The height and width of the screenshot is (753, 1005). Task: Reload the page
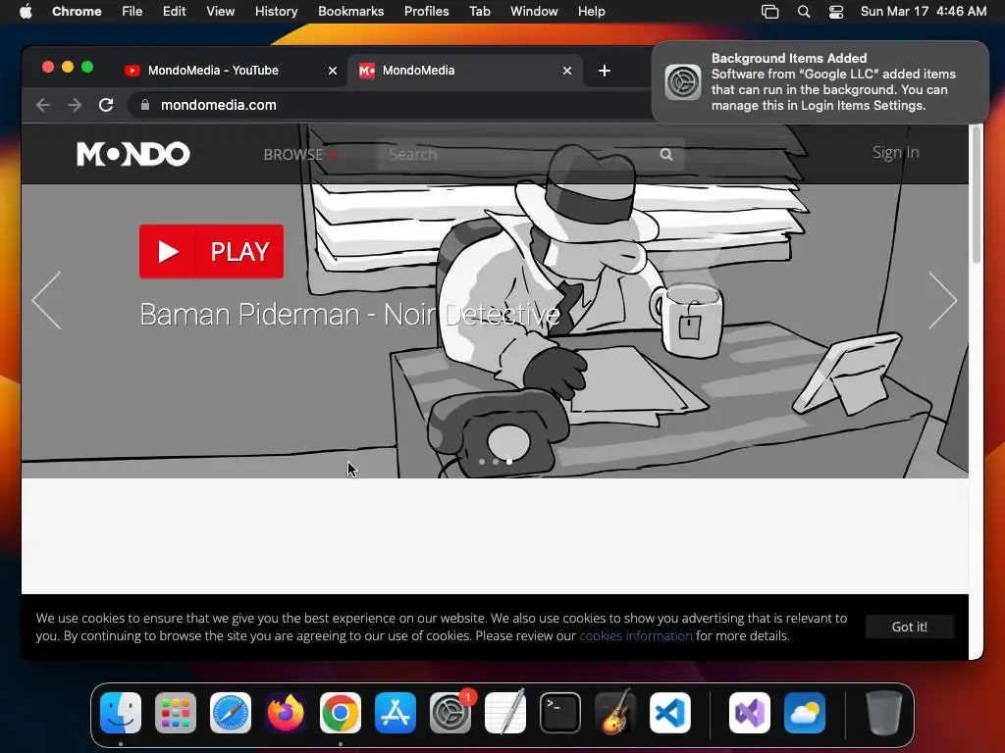click(106, 105)
